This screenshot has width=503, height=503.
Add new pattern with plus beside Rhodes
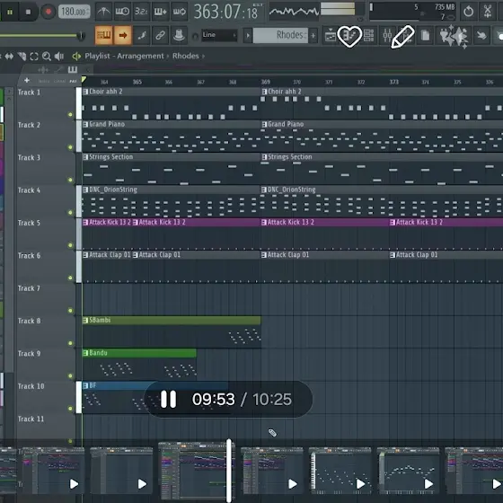(x=313, y=35)
